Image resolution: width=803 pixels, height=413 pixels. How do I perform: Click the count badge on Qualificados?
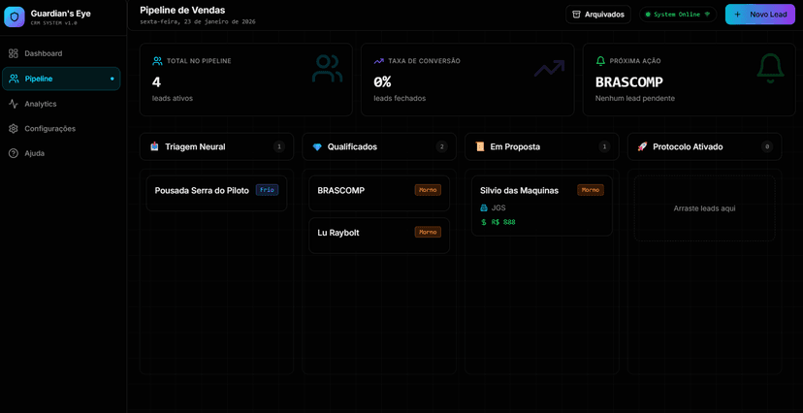441,147
